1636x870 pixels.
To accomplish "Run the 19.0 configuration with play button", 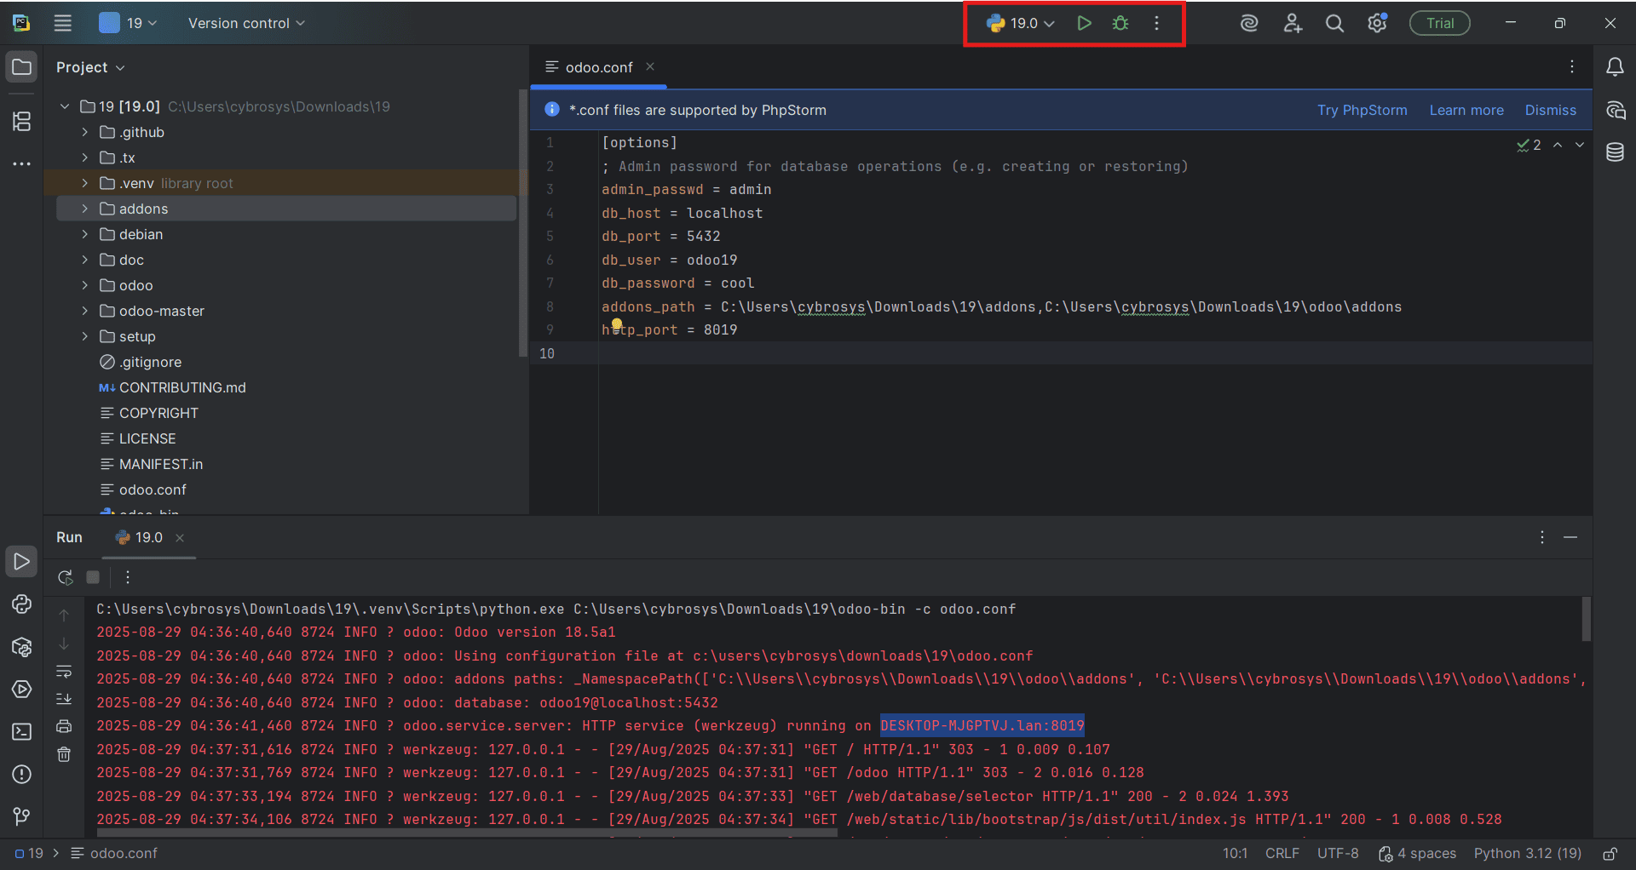I will pyautogui.click(x=1084, y=23).
